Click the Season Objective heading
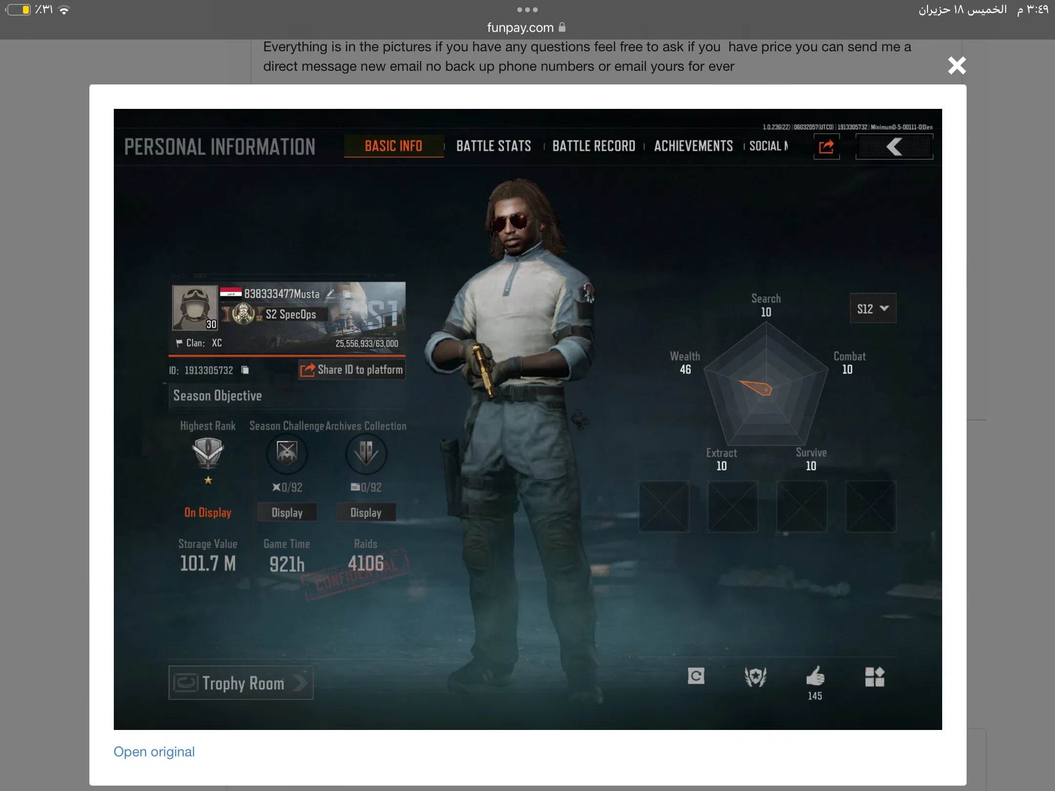The image size is (1055, 791). (217, 395)
